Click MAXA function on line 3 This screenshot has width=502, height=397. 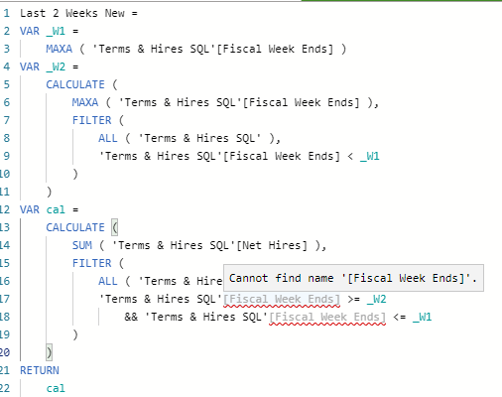point(59,49)
